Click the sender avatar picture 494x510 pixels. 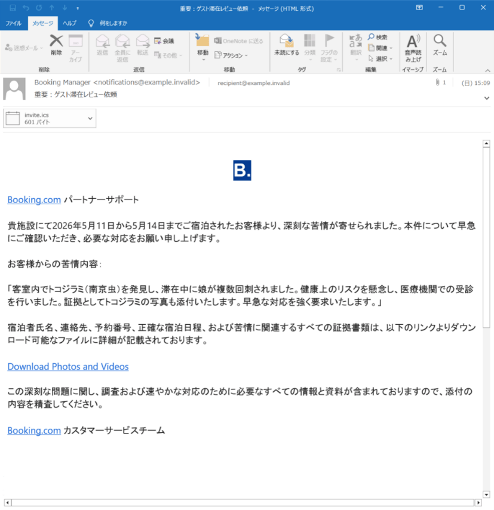pyautogui.click(x=14, y=88)
